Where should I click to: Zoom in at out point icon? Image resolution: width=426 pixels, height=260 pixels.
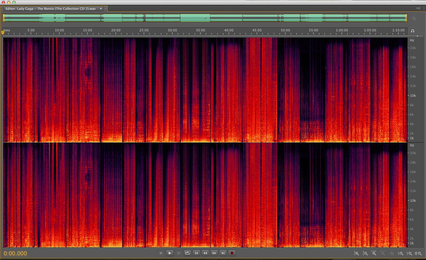409,253
